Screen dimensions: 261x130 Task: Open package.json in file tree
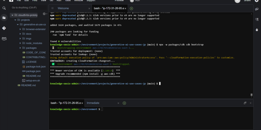33,71
